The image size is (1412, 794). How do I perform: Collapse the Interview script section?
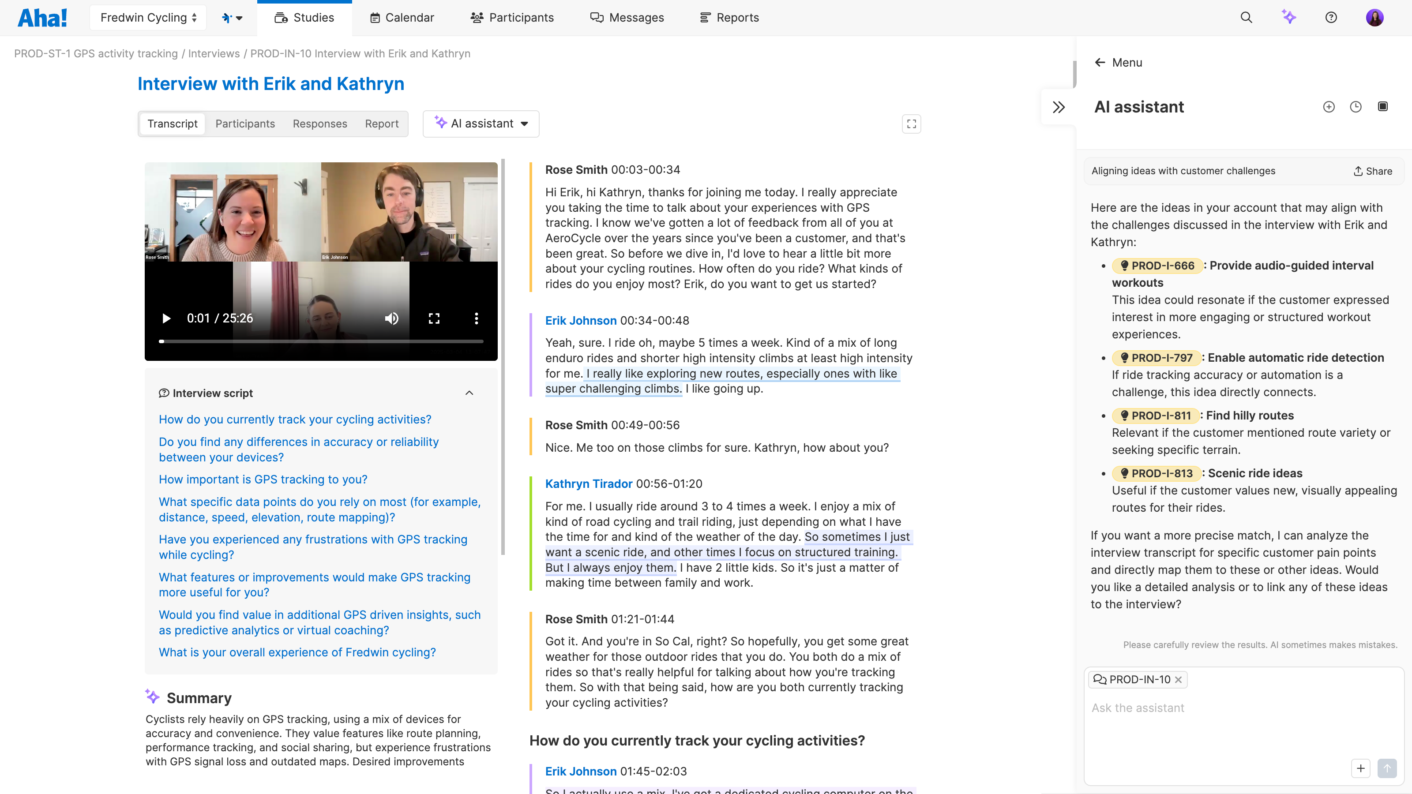coord(469,393)
